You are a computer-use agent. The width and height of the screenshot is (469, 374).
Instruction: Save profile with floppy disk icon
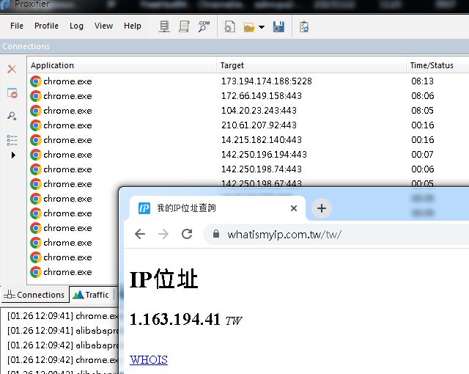[278, 26]
